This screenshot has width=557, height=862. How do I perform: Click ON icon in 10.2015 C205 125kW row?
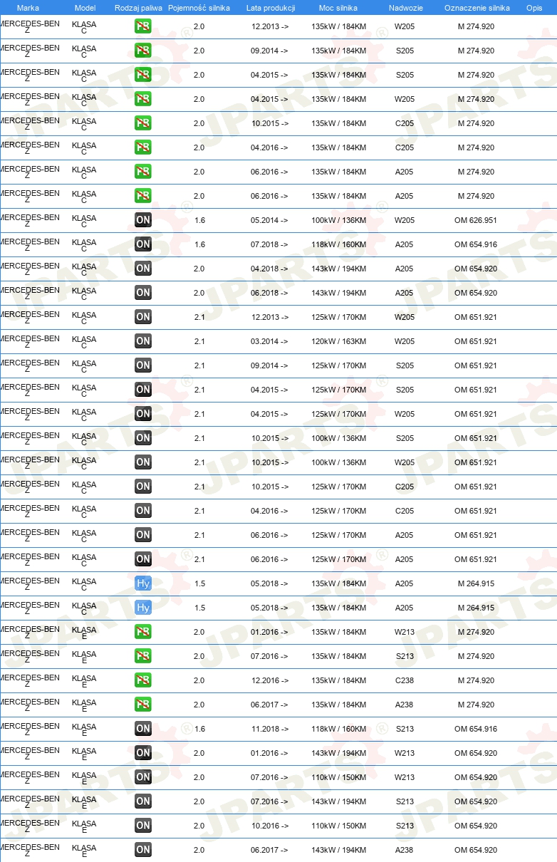coord(143,487)
